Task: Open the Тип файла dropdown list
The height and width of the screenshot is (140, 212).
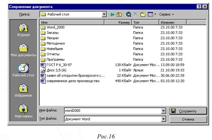Action: pyautogui.click(x=163, y=119)
